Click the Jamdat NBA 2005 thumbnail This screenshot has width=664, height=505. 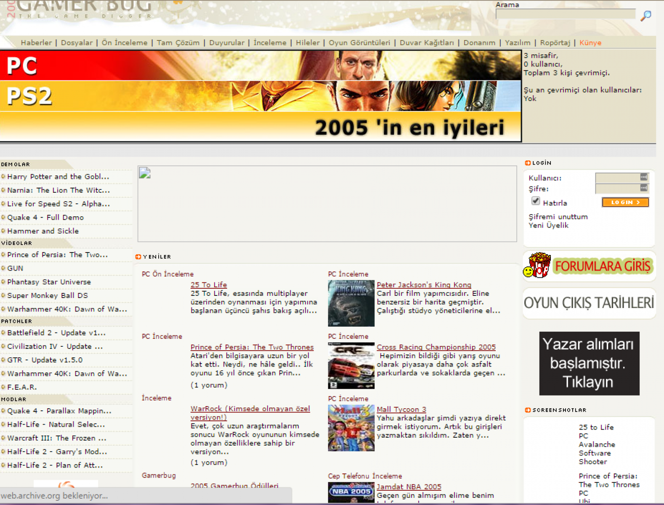(351, 492)
